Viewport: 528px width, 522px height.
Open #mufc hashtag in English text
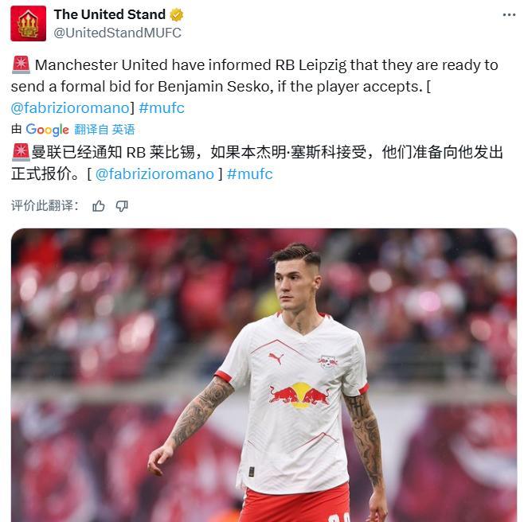(x=162, y=108)
